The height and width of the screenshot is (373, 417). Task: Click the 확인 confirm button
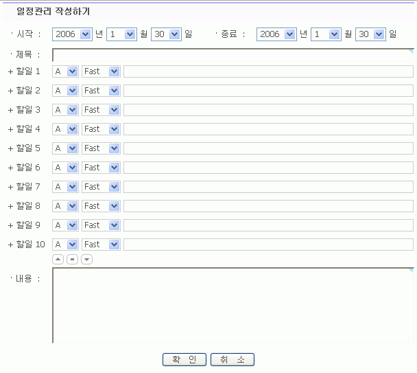(x=184, y=360)
